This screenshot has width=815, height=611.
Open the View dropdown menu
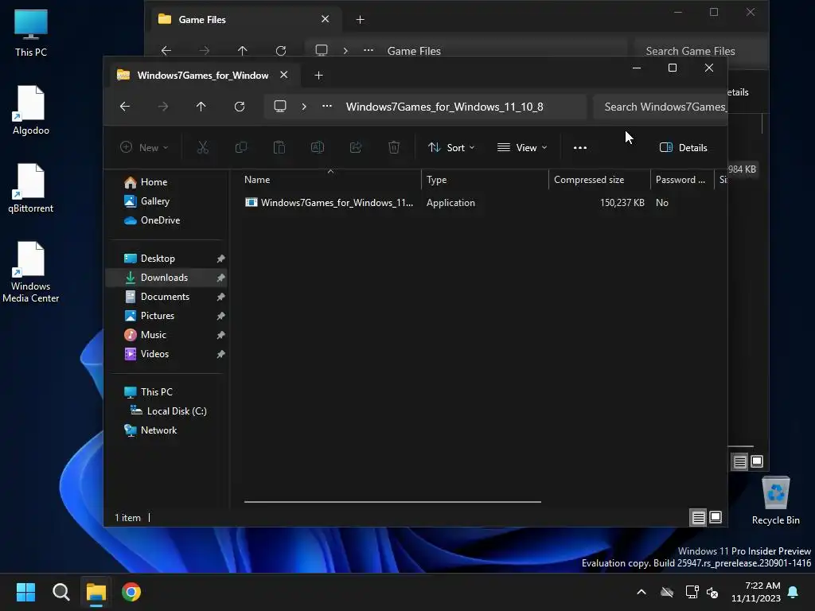[x=522, y=147]
